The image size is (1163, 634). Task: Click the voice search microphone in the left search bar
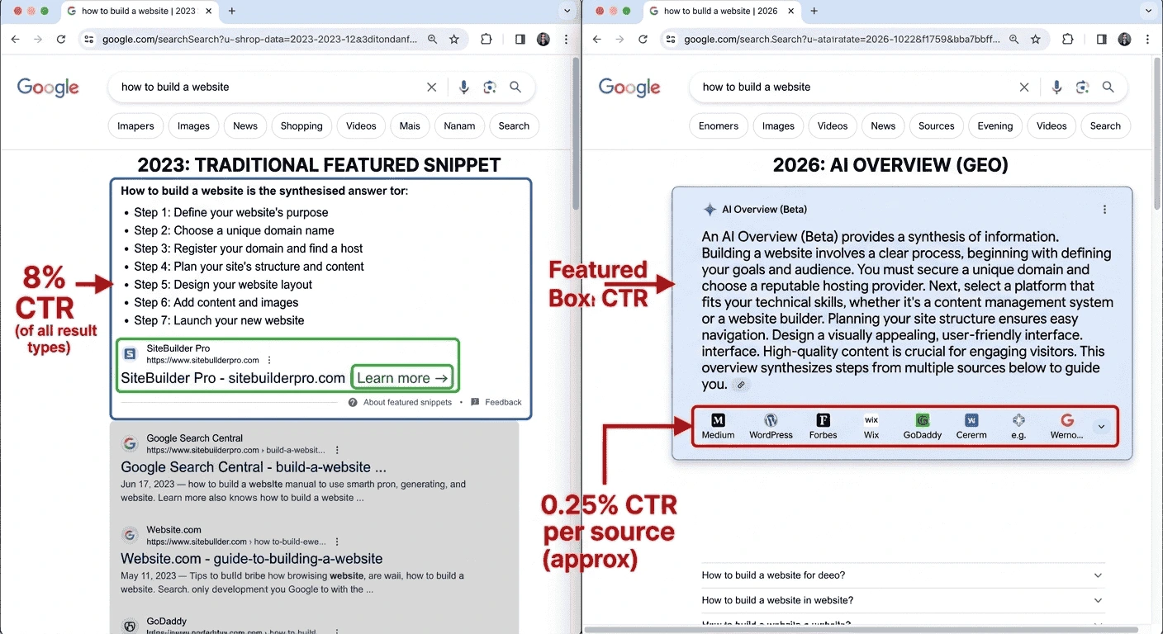463,87
